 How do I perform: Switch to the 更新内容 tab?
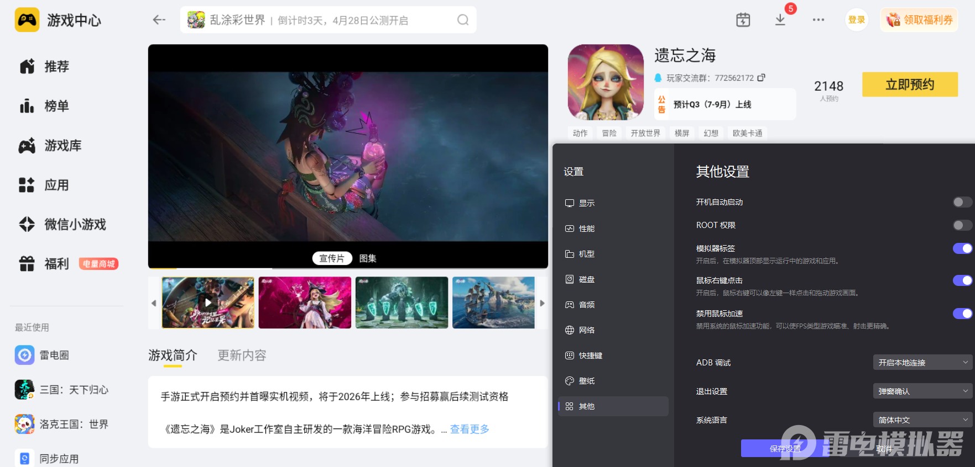(x=242, y=355)
